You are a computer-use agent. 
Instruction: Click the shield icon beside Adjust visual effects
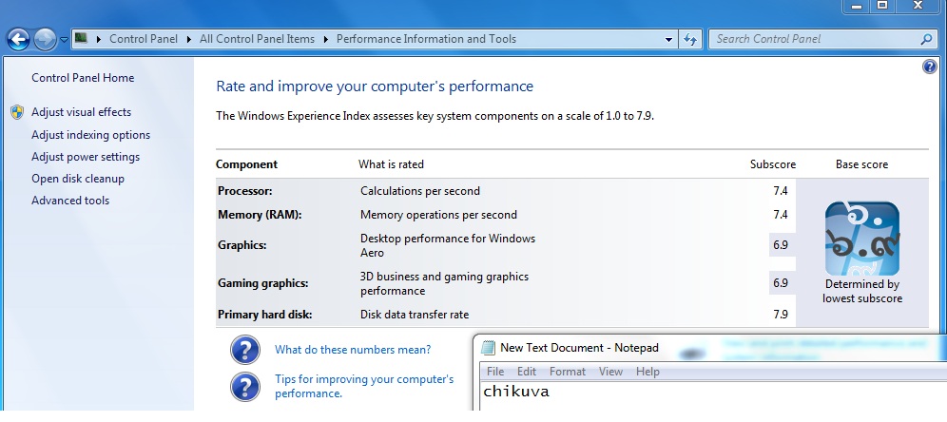17,112
